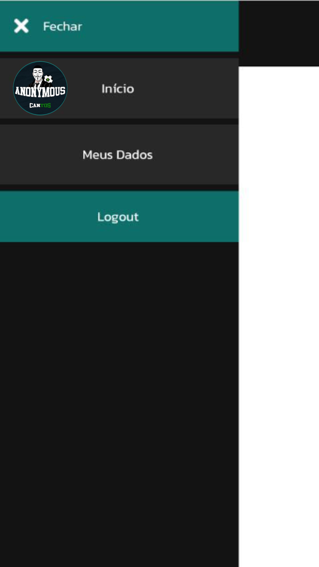Click the Anonymous Cantos circular logo
Image resolution: width=319 pixels, height=567 pixels.
(40, 88)
